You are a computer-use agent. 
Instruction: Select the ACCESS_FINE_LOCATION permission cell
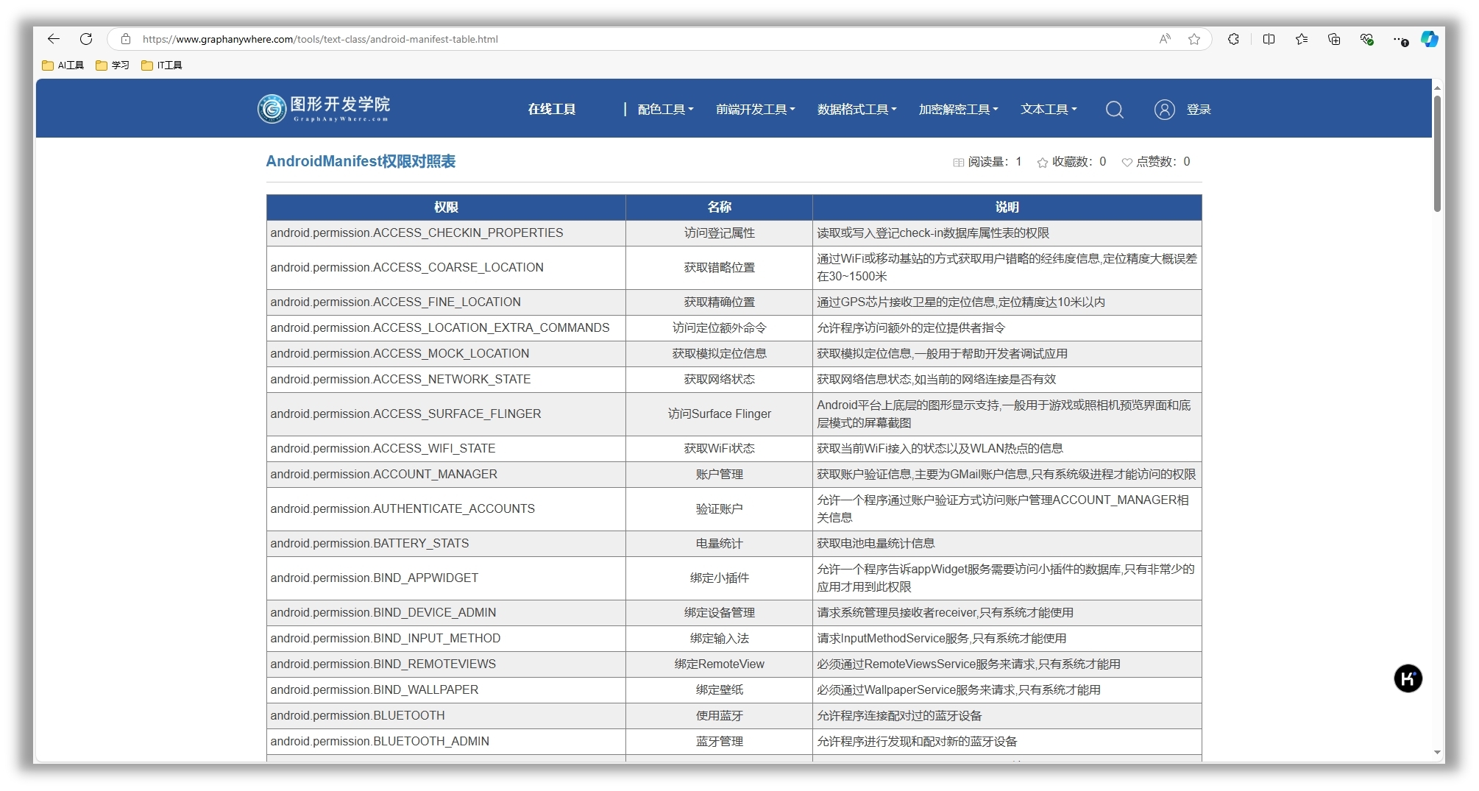446,302
